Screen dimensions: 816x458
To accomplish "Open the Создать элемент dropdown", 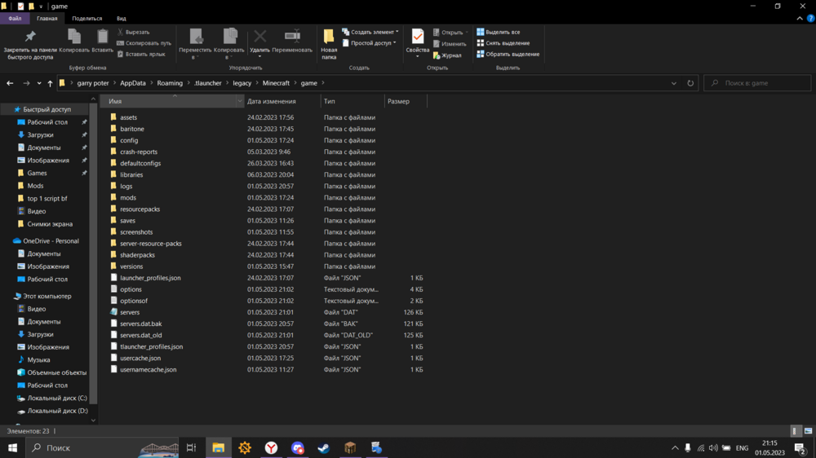I will (370, 33).
